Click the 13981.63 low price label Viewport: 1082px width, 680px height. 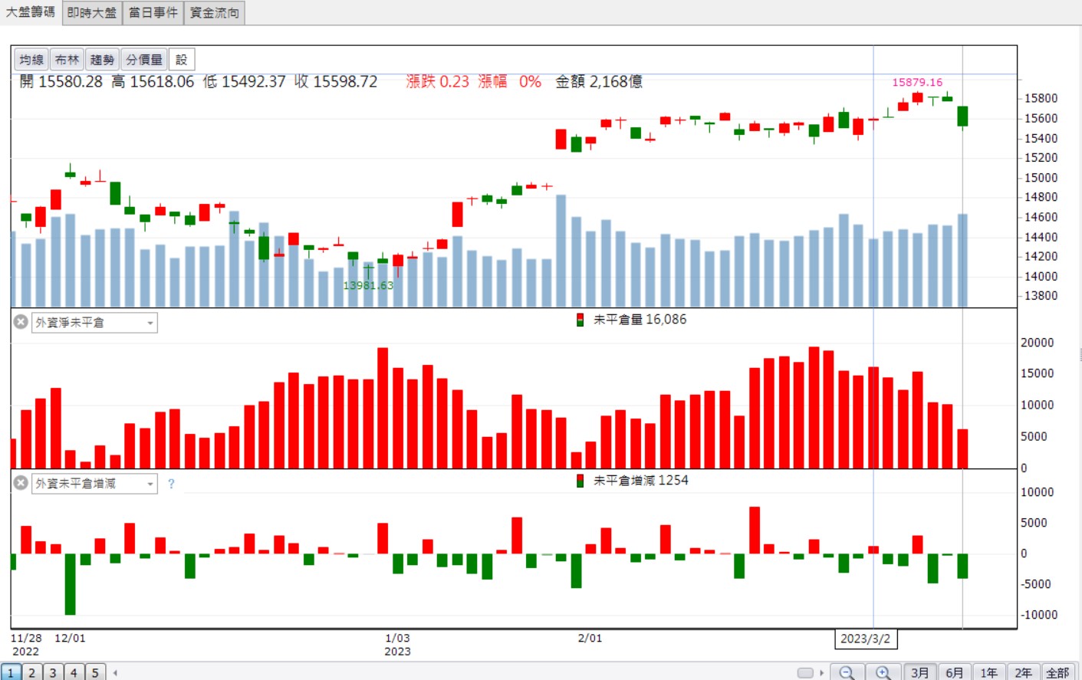(368, 285)
